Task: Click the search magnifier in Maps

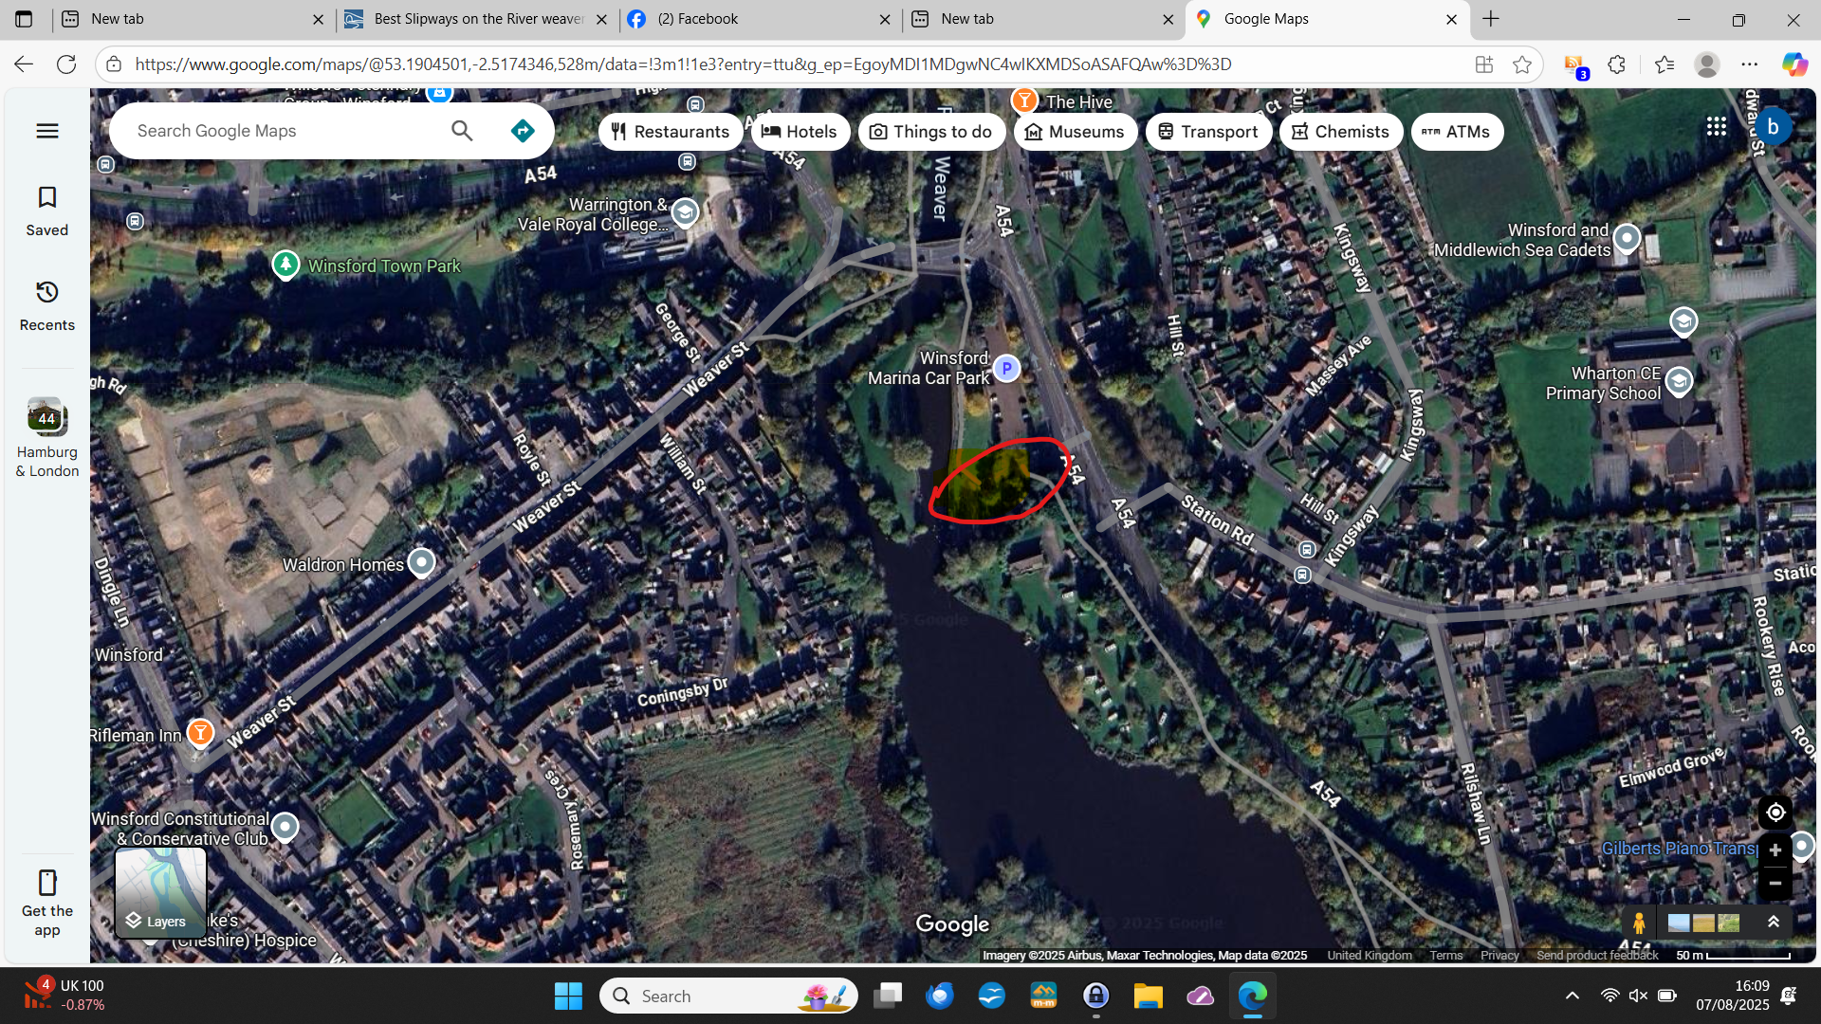Action: tap(462, 131)
